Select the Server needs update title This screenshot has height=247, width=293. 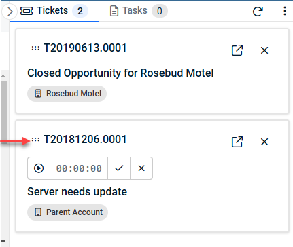77,192
